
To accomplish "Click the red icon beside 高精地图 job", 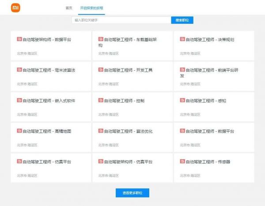I will (x=19, y=131).
